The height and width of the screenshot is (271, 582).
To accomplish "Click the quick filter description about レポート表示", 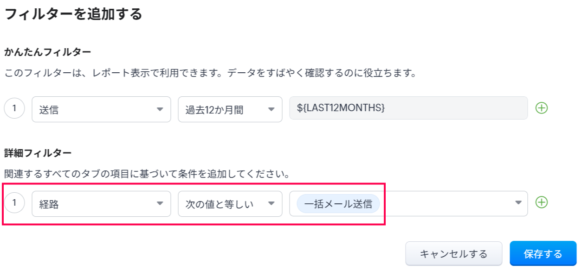I will coord(209,73).
